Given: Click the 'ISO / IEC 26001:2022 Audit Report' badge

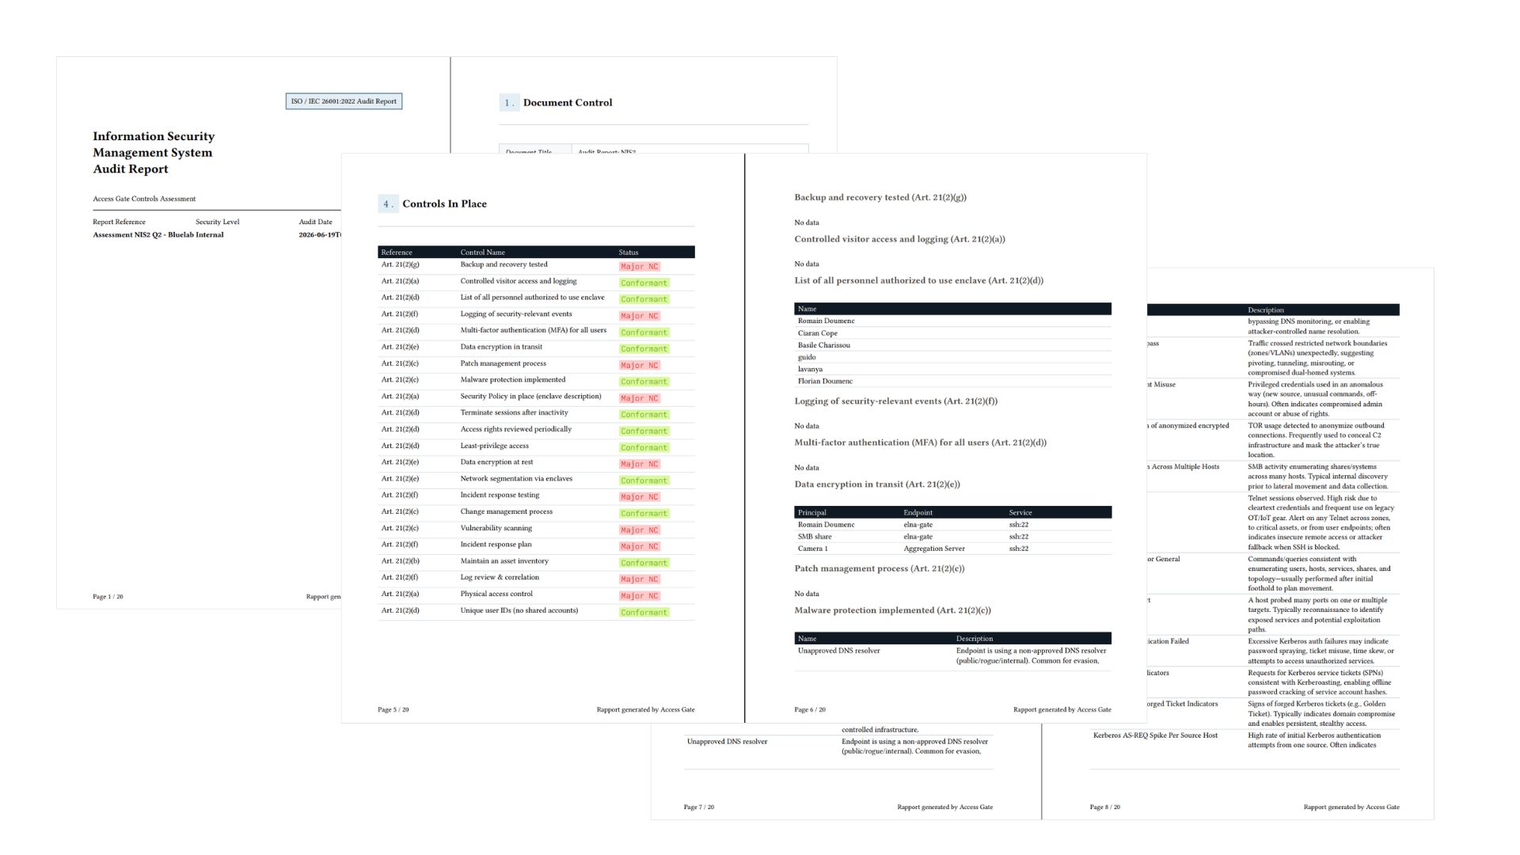Looking at the screenshot, I should 344,101.
